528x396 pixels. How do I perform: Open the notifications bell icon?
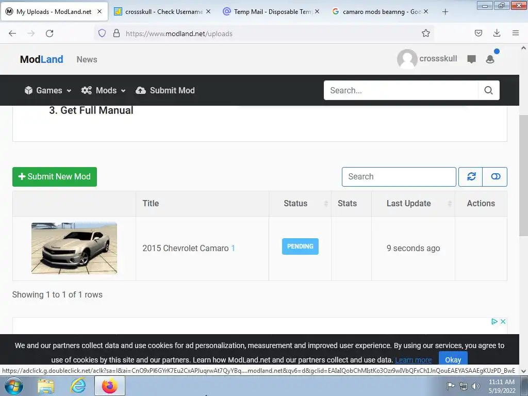coord(490,59)
